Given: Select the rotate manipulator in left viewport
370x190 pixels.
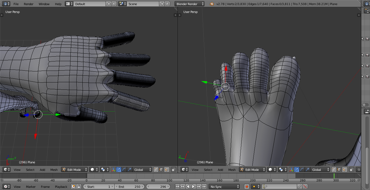Looking at the screenshot, I should [124, 170].
